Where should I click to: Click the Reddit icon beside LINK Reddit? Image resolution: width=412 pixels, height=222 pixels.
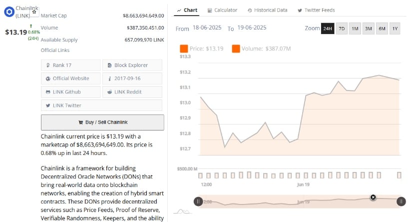109,92
